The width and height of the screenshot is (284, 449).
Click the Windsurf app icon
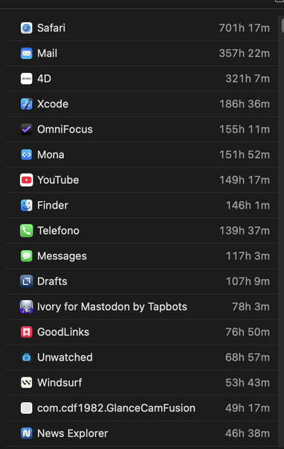[26, 383]
